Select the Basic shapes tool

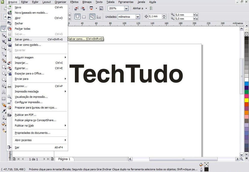coord(4,86)
